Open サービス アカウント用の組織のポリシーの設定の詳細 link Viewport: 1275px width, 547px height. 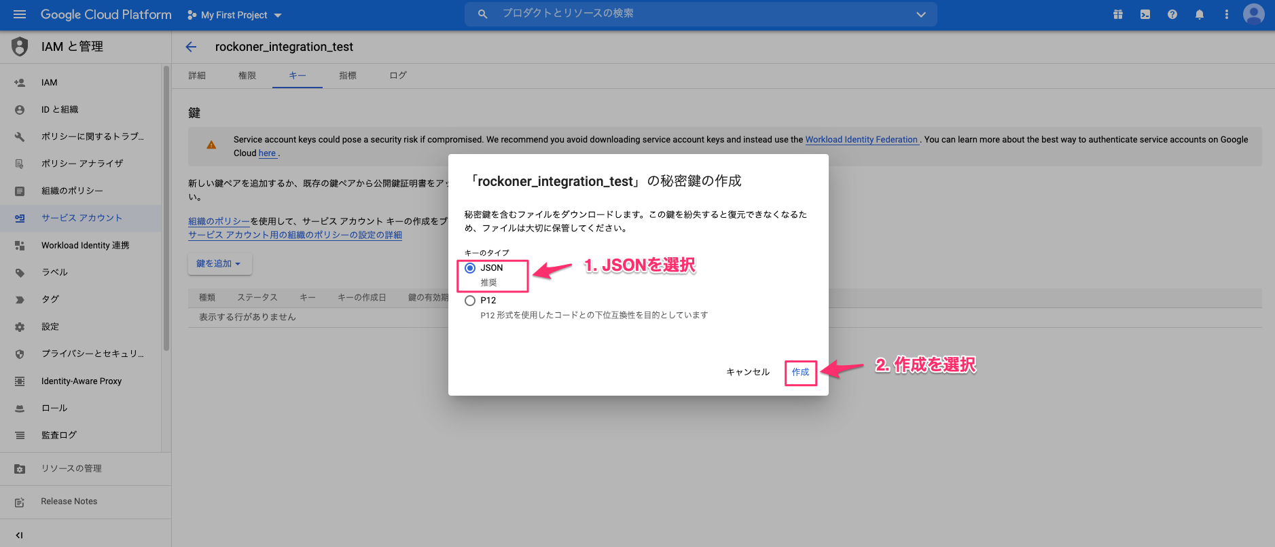[295, 235]
